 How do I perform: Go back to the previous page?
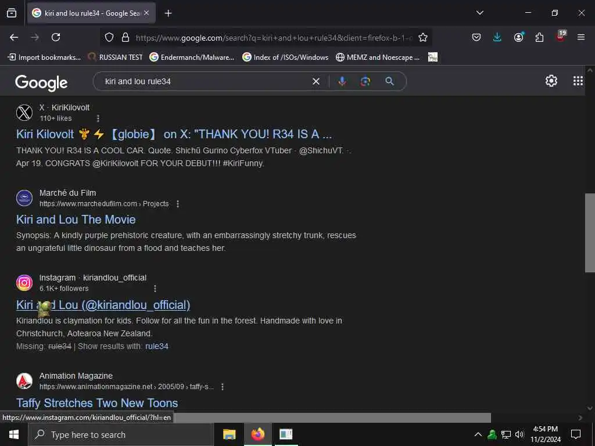tap(14, 37)
